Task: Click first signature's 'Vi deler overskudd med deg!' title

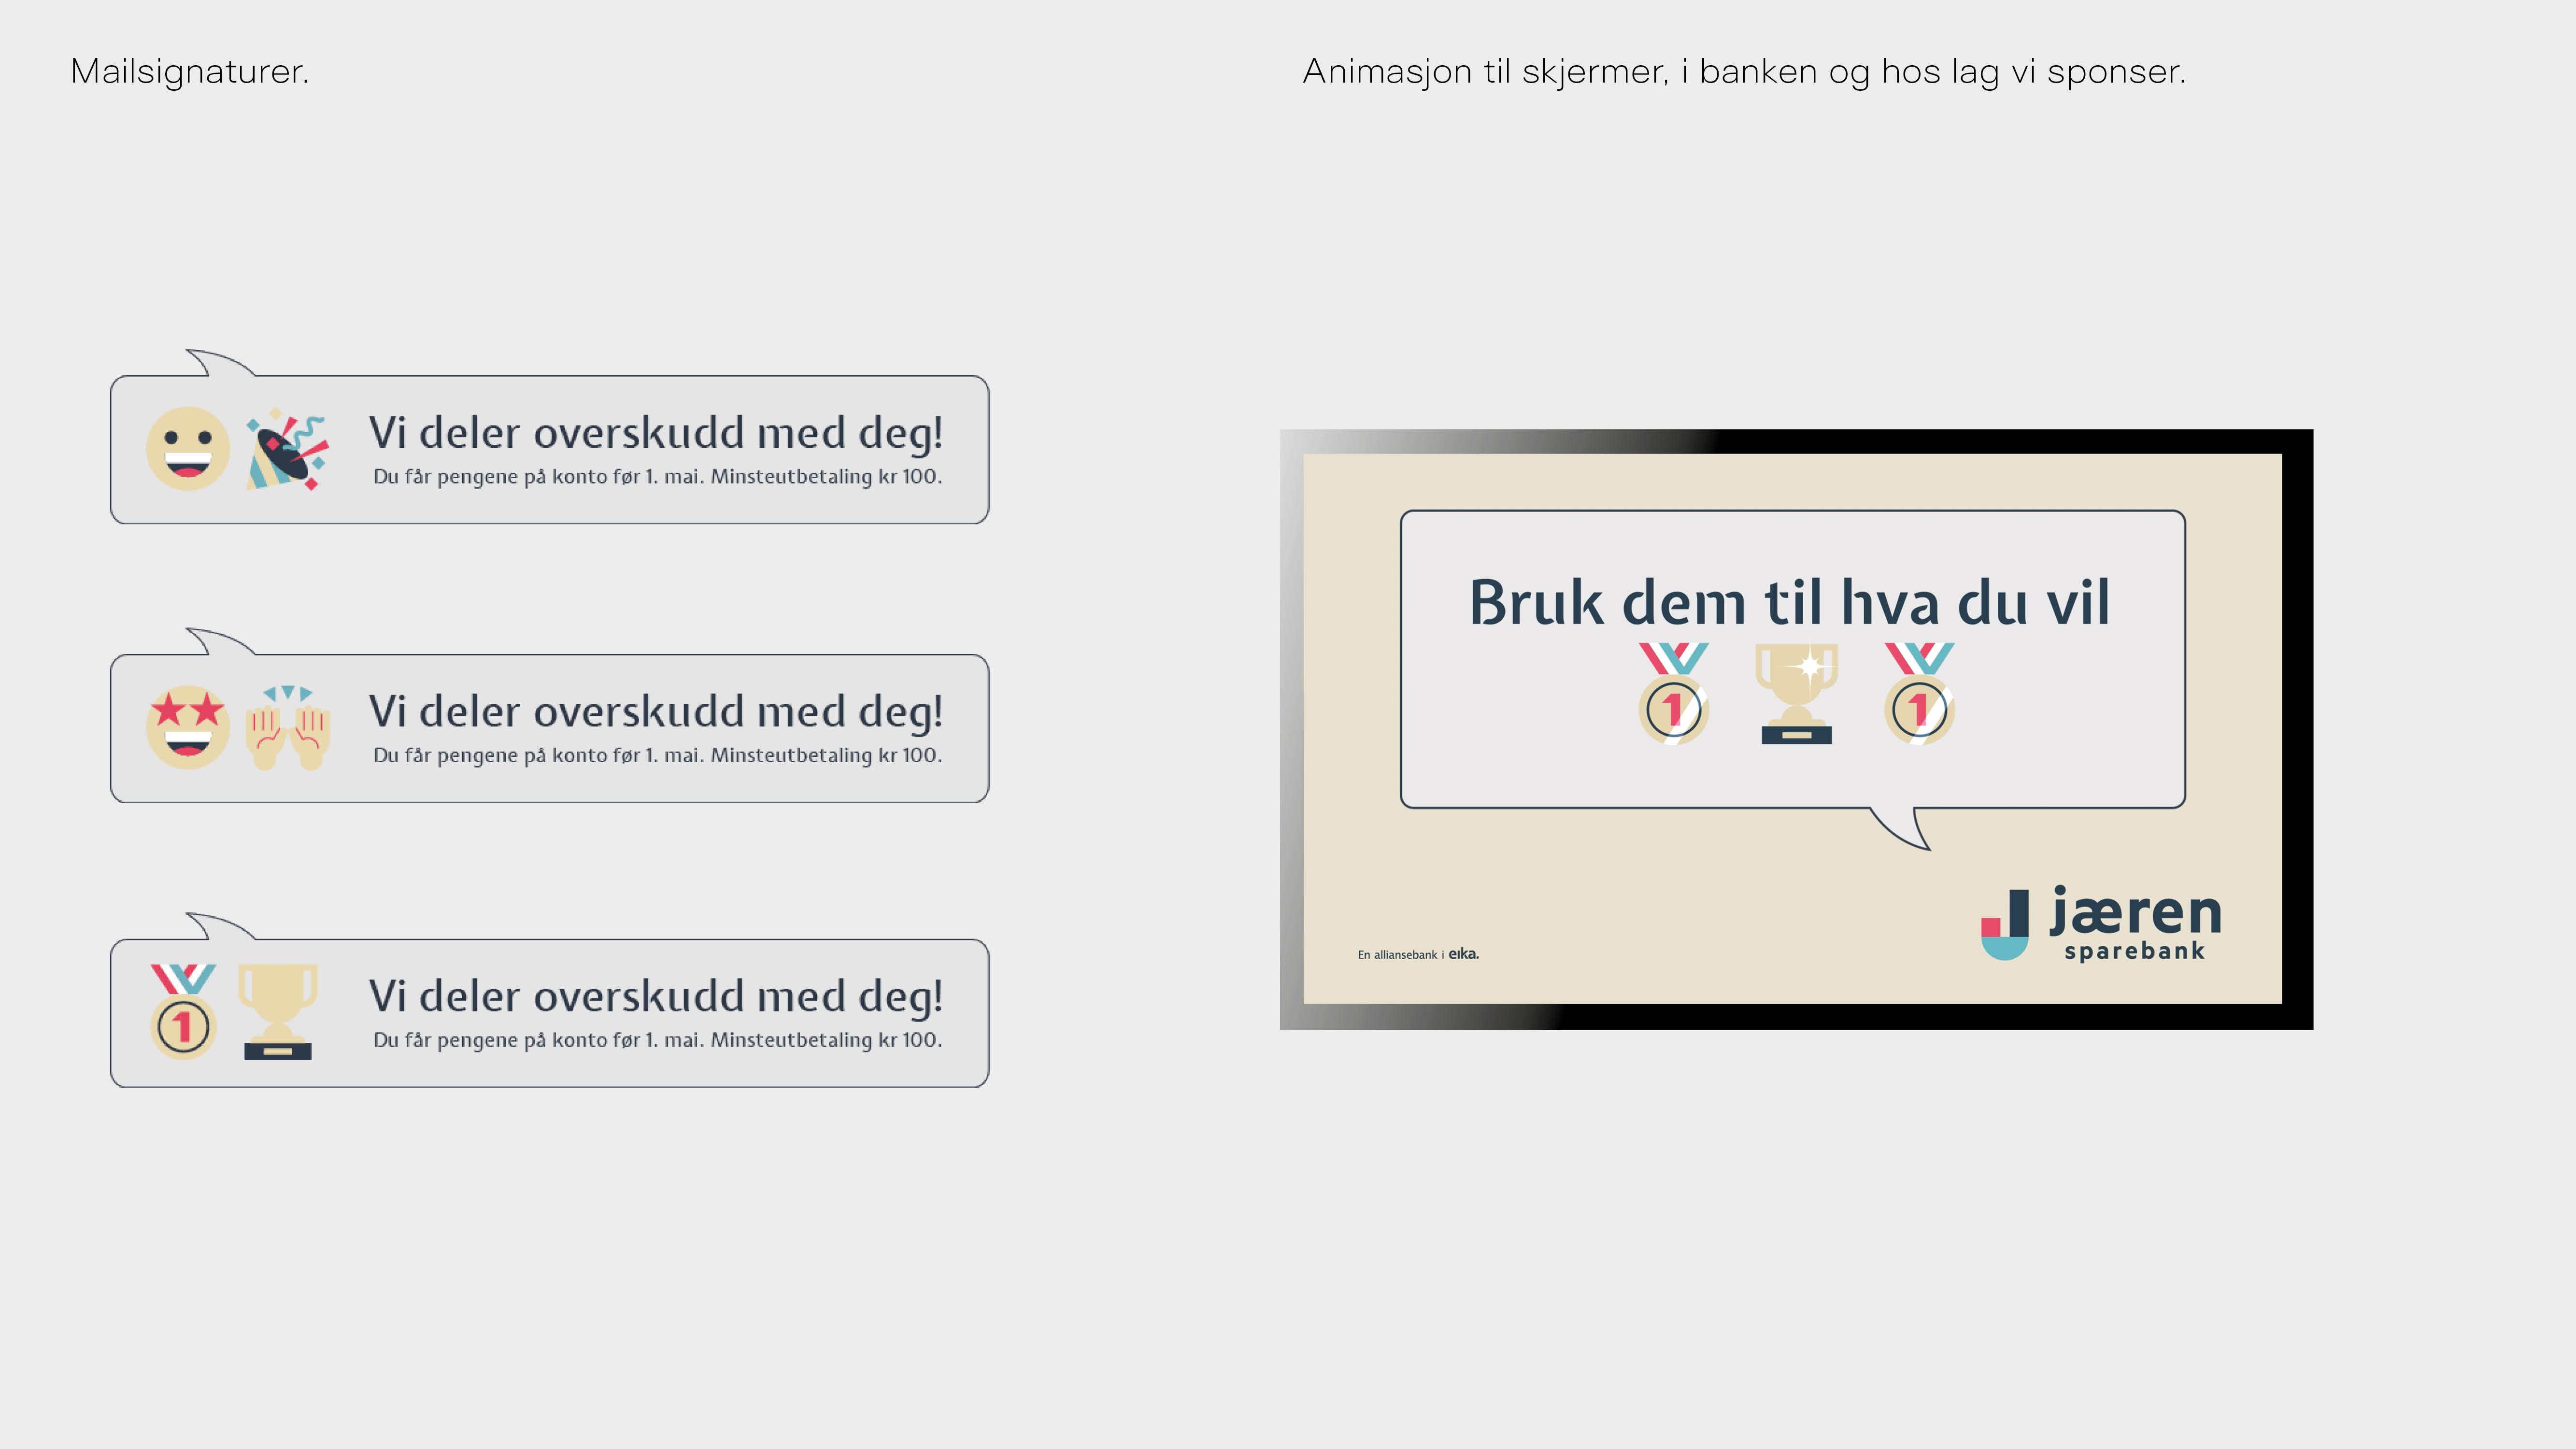Action: (x=655, y=432)
